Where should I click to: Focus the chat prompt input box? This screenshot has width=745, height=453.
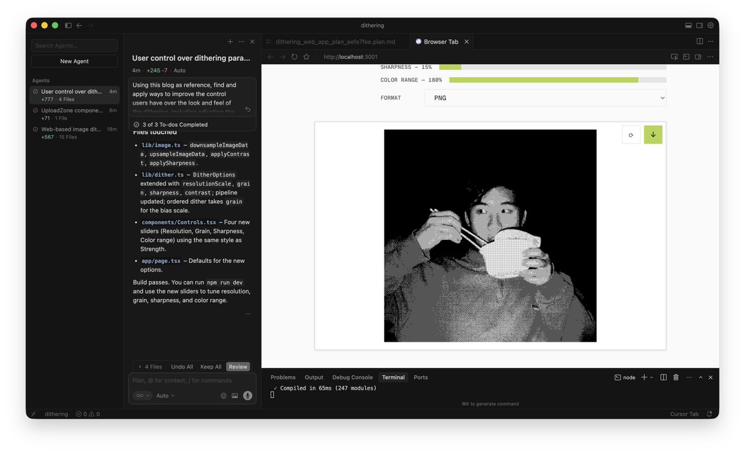[x=192, y=380]
